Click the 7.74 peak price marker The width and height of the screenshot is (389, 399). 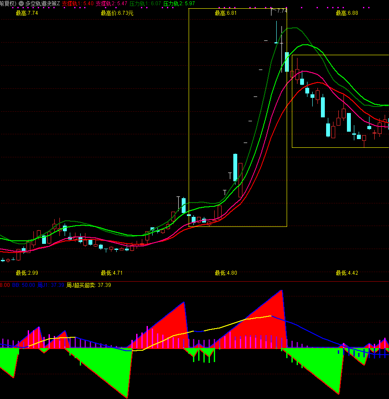(282, 10)
